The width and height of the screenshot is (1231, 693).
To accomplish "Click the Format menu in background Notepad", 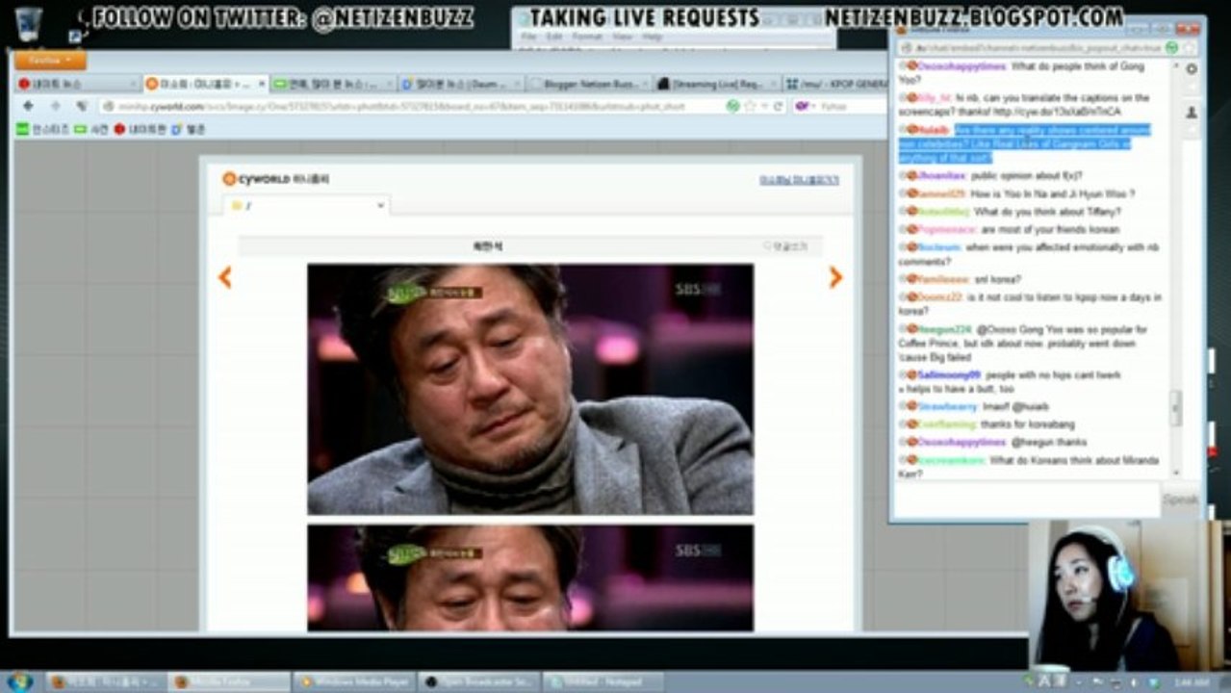I will [x=586, y=37].
